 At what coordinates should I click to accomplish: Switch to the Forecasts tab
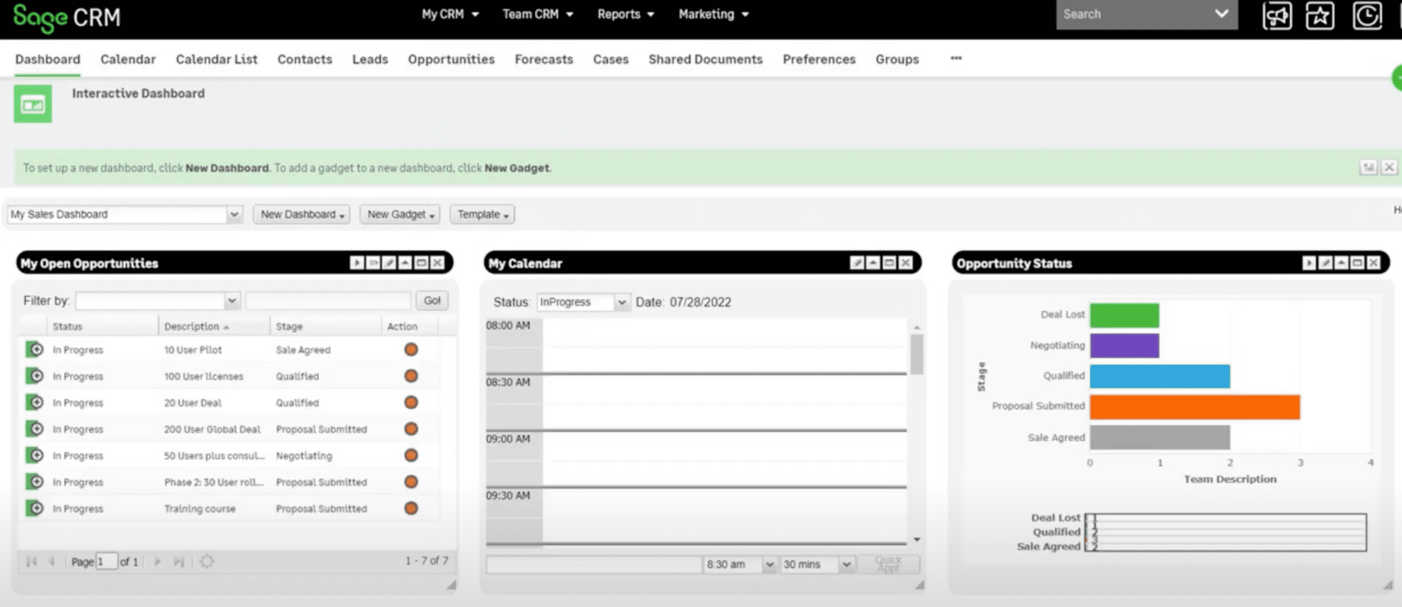(543, 59)
